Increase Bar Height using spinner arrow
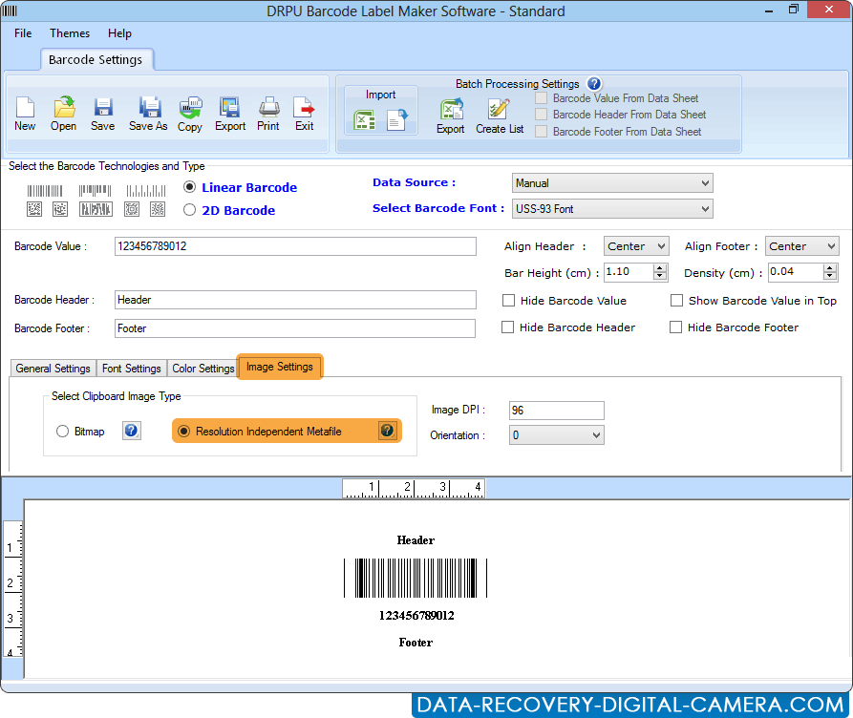 click(x=660, y=267)
